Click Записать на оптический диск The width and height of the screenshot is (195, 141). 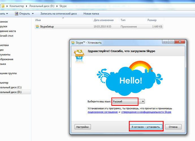point(58,14)
